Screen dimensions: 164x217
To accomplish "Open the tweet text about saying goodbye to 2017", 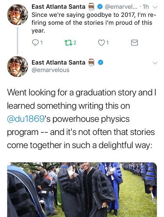I will point(92,23).
